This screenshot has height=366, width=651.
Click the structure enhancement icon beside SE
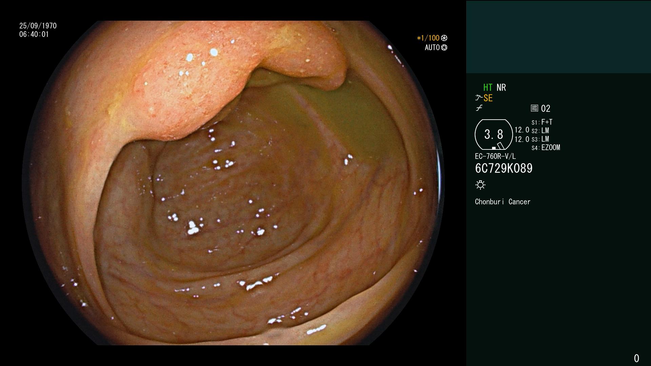pos(479,98)
